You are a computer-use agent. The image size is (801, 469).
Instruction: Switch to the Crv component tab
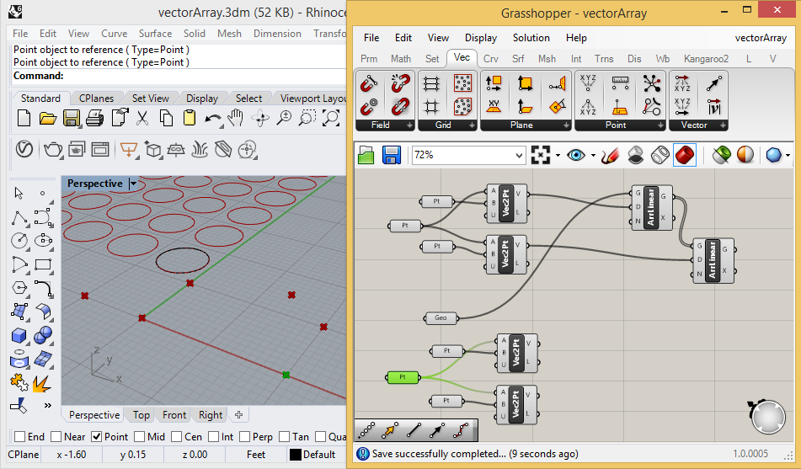(x=491, y=59)
